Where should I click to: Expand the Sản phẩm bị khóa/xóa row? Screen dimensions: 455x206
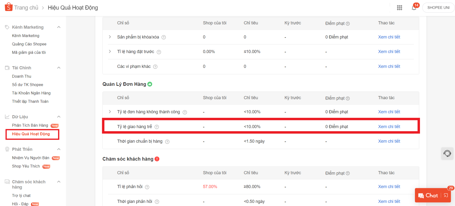pos(110,37)
